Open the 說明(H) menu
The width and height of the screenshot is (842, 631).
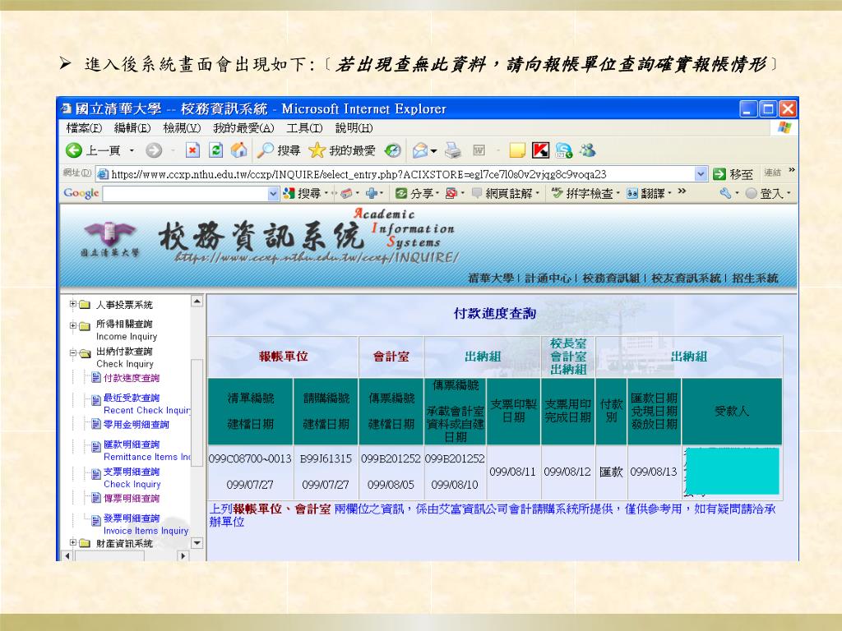click(354, 128)
